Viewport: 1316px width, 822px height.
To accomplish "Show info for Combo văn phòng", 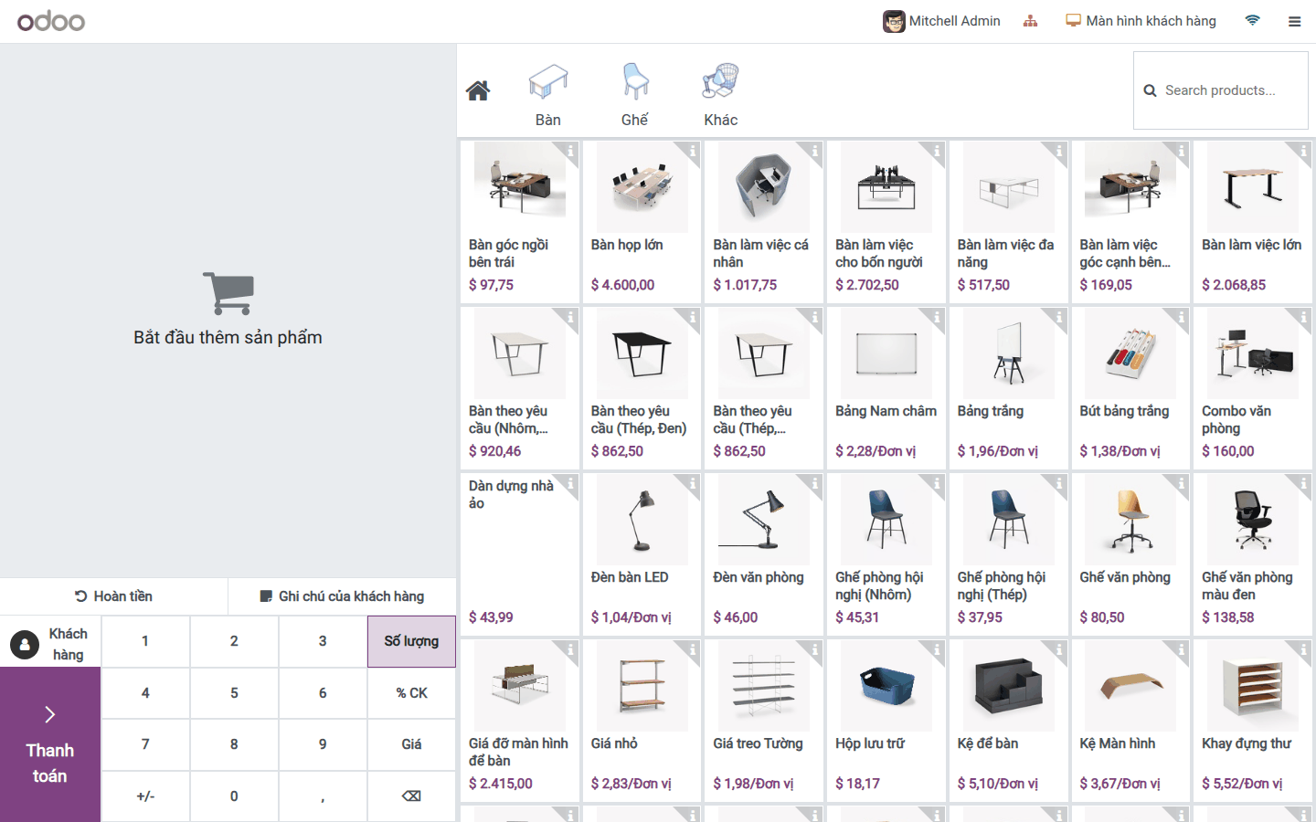I will point(1303,316).
